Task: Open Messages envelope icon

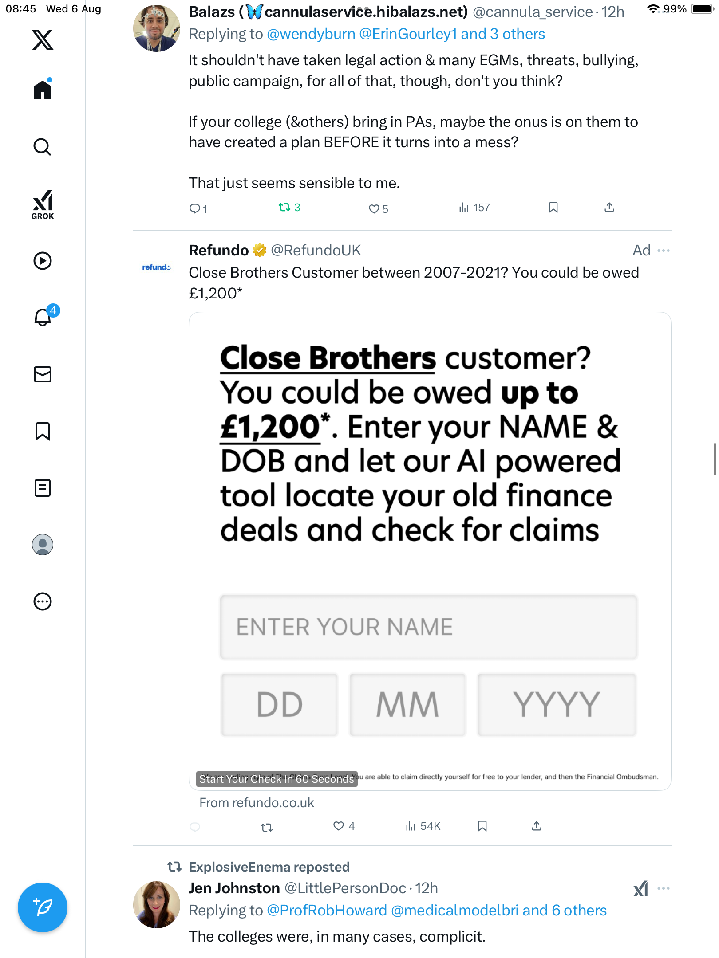Action: point(43,374)
